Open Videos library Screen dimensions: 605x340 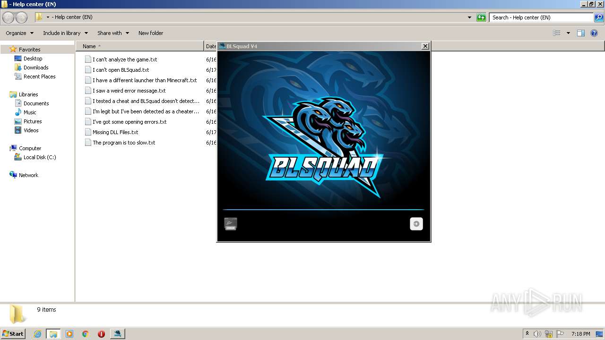pyautogui.click(x=31, y=130)
